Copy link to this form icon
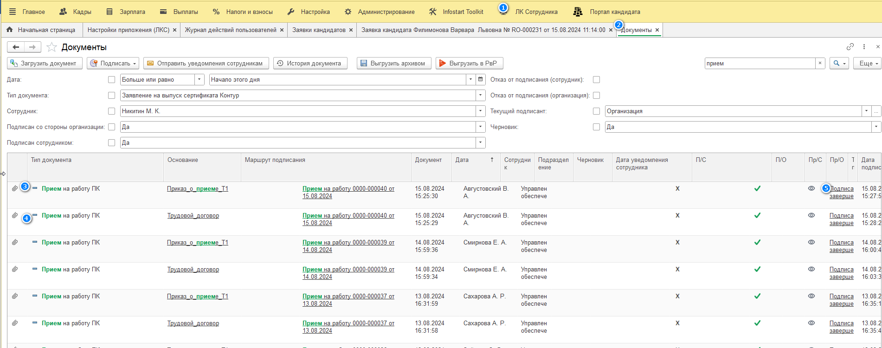The image size is (882, 348). pyautogui.click(x=850, y=47)
